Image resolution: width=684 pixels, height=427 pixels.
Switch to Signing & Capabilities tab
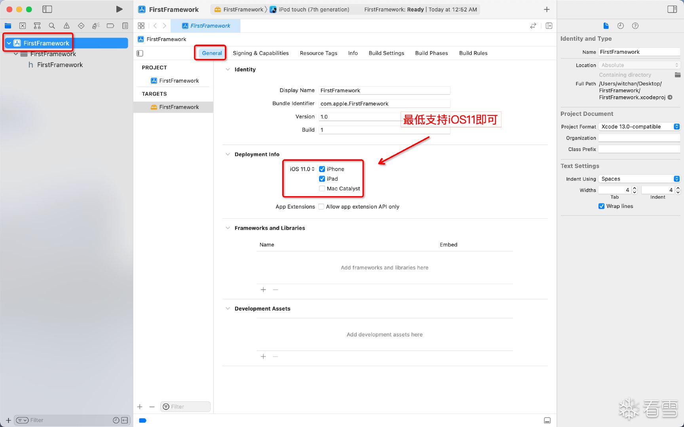260,53
